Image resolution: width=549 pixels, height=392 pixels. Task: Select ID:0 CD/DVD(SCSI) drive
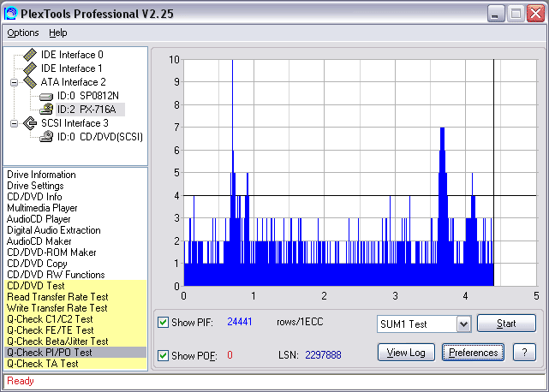point(100,137)
